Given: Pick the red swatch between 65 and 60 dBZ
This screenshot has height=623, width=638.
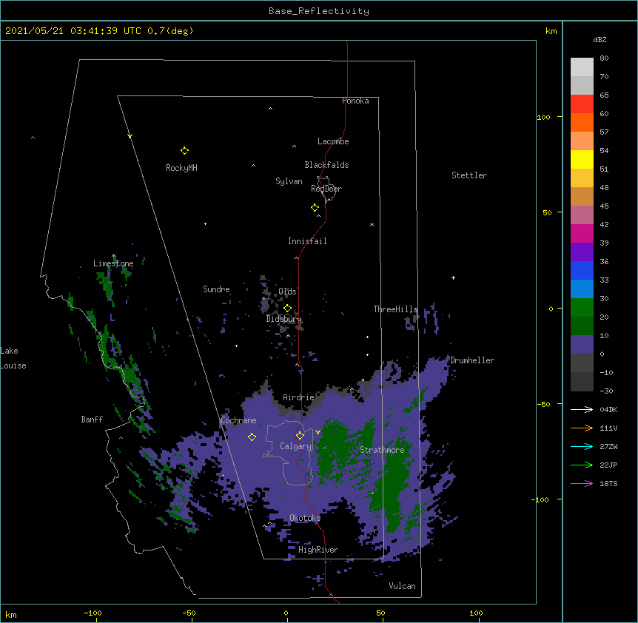Looking at the screenshot, I should 582,104.
